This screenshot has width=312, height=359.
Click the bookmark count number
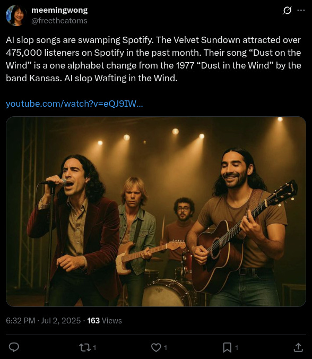[x=237, y=348]
